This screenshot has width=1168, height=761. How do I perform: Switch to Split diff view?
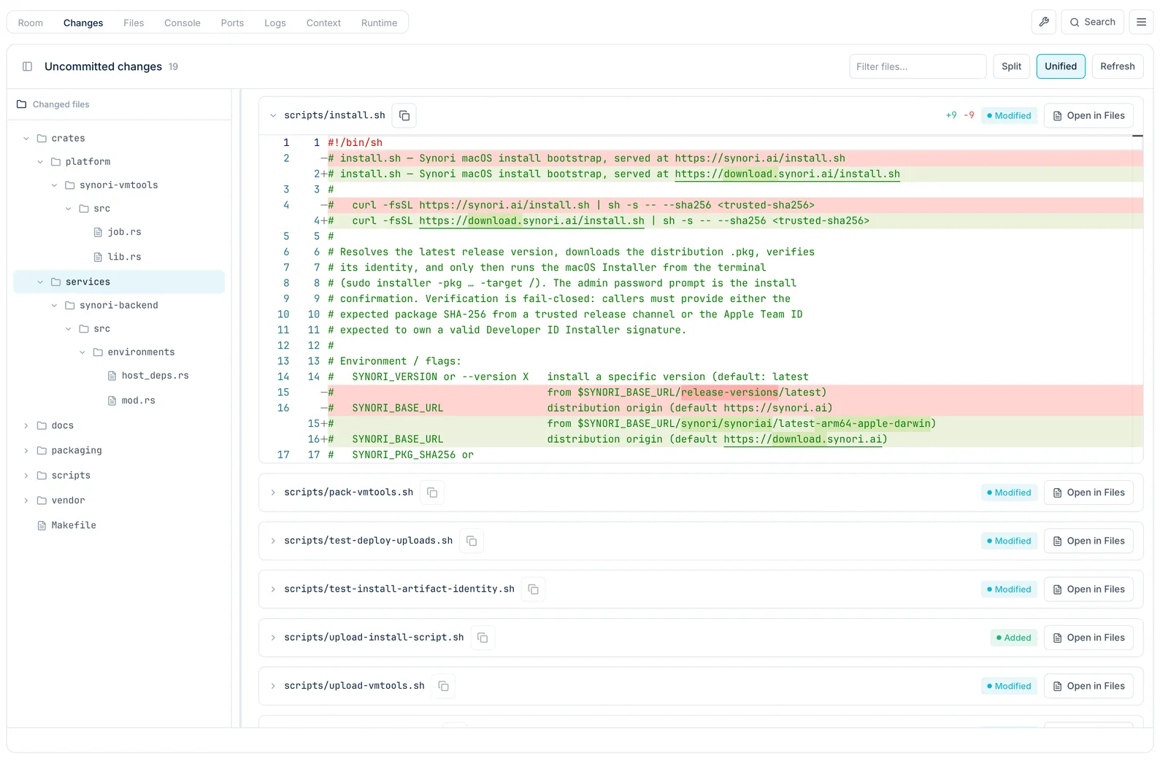point(1011,66)
